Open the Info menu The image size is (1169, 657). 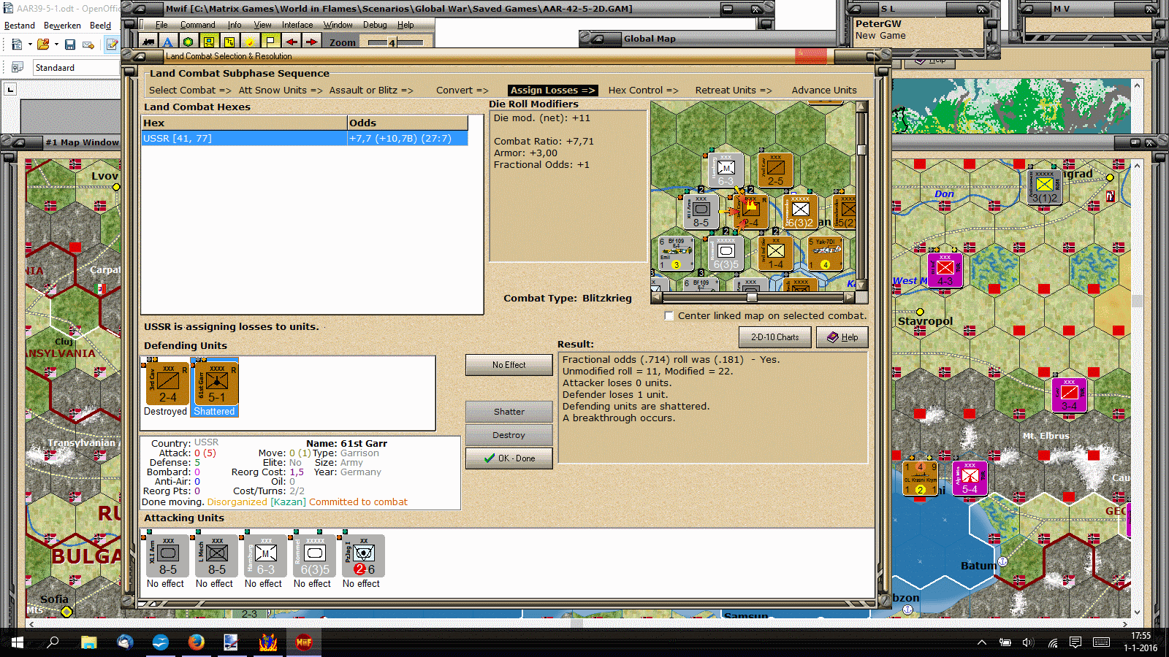235,25
